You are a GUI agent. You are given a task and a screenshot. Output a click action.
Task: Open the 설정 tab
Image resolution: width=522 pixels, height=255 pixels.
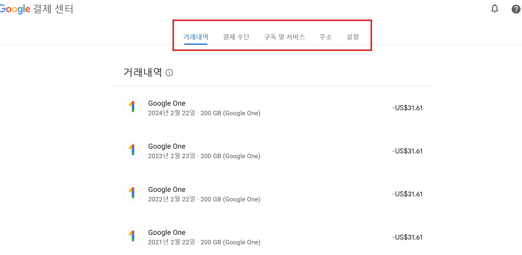(353, 37)
